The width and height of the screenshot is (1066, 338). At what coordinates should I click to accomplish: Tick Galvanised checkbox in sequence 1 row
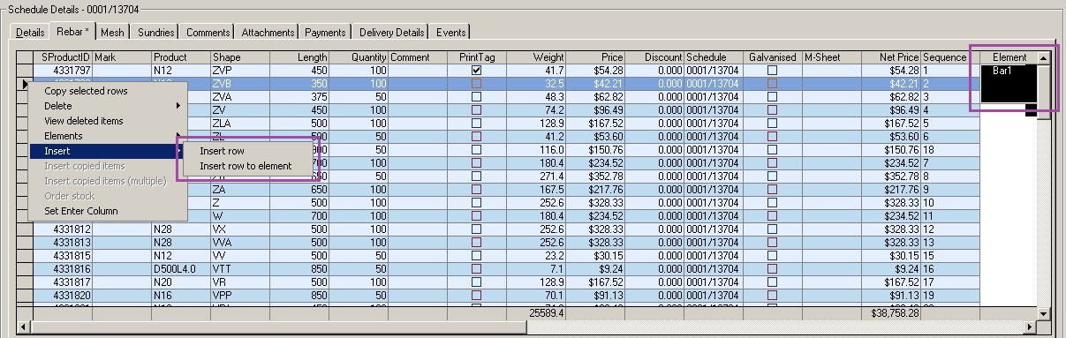[772, 70]
